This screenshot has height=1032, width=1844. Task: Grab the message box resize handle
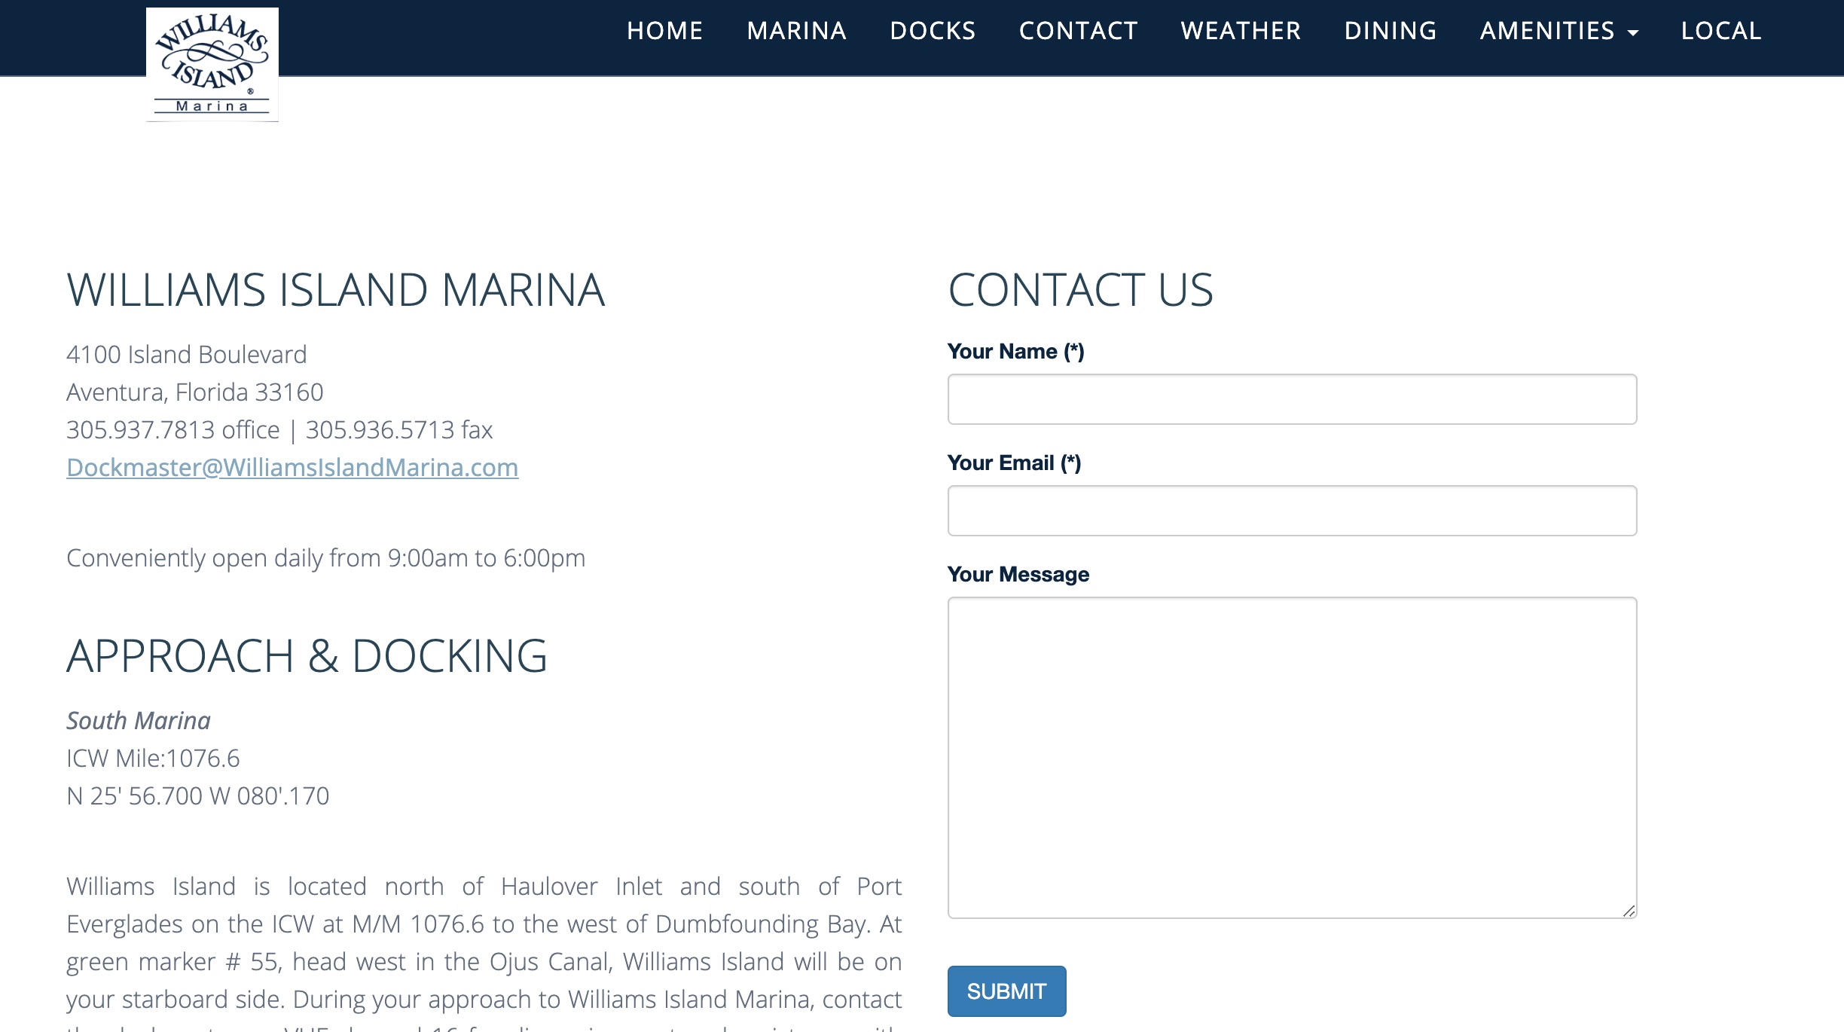pos(1629,911)
